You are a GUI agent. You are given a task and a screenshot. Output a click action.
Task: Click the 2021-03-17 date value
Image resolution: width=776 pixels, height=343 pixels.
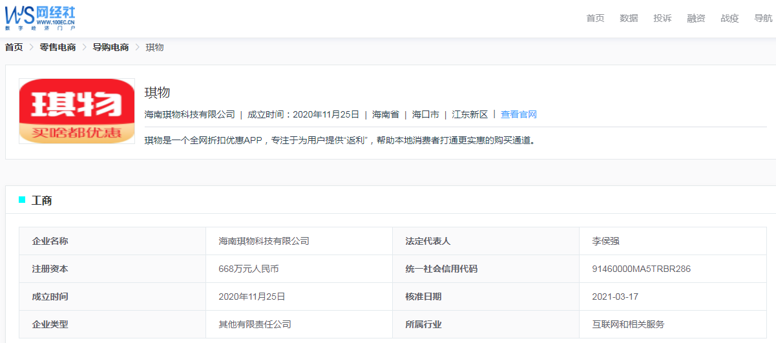pos(615,296)
